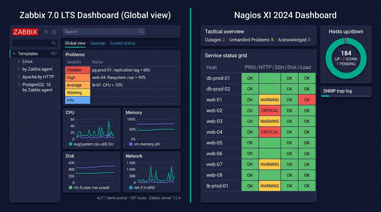
Task: Expand PostgreSQL 16 by Zabbix agent
Action: (x=19, y=84)
